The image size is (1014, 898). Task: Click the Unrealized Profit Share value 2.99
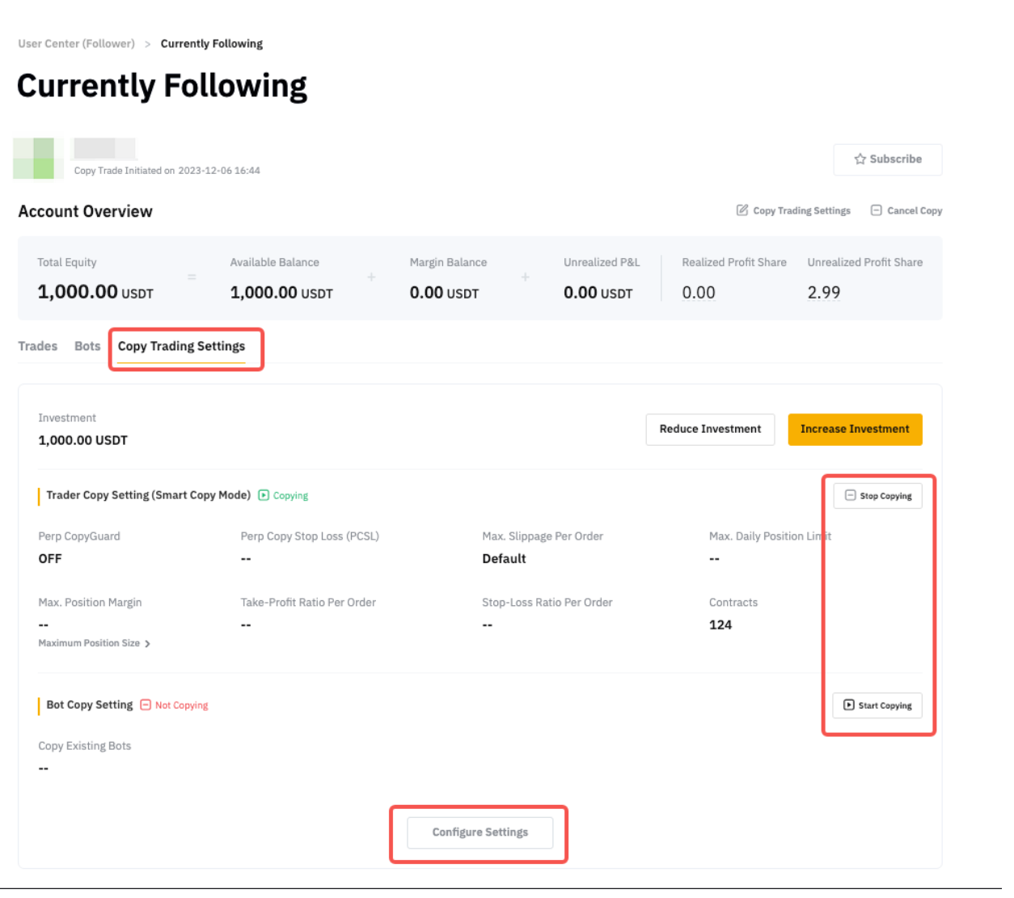823,293
